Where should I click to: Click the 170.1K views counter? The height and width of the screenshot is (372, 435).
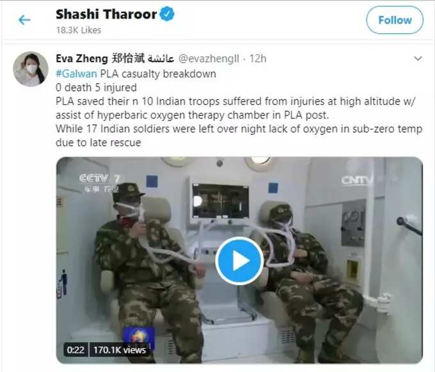point(120,350)
